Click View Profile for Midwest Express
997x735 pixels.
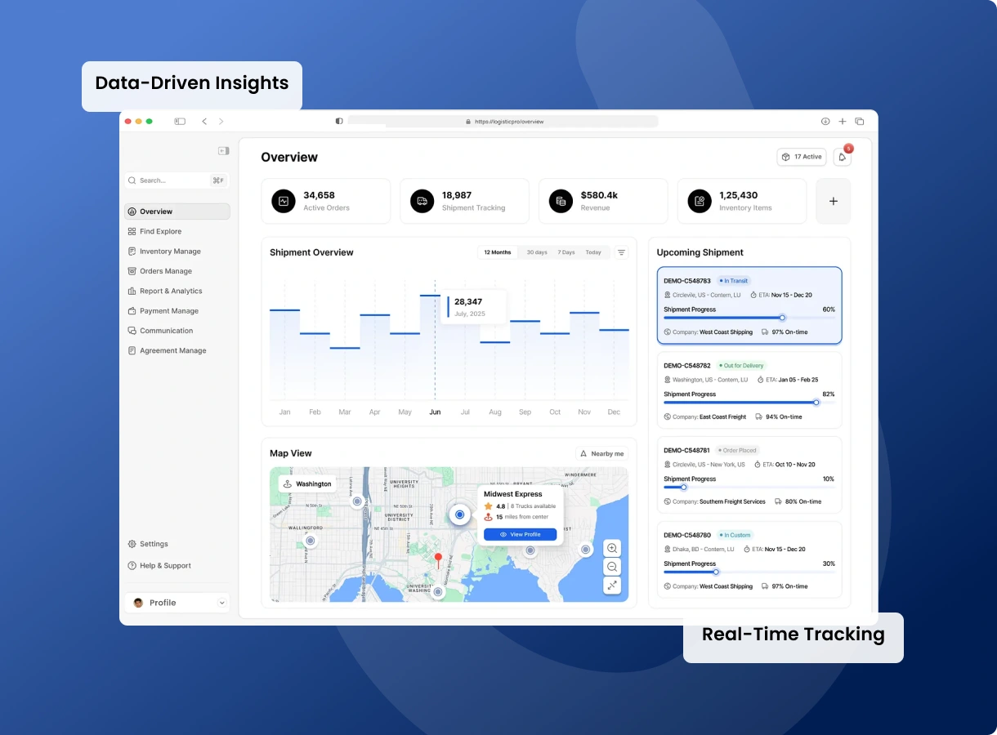[520, 534]
